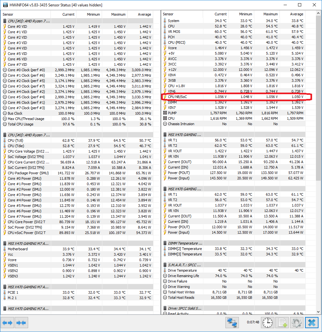Open the network remote monitoring icon
322x332 pixels.
coord(232,323)
